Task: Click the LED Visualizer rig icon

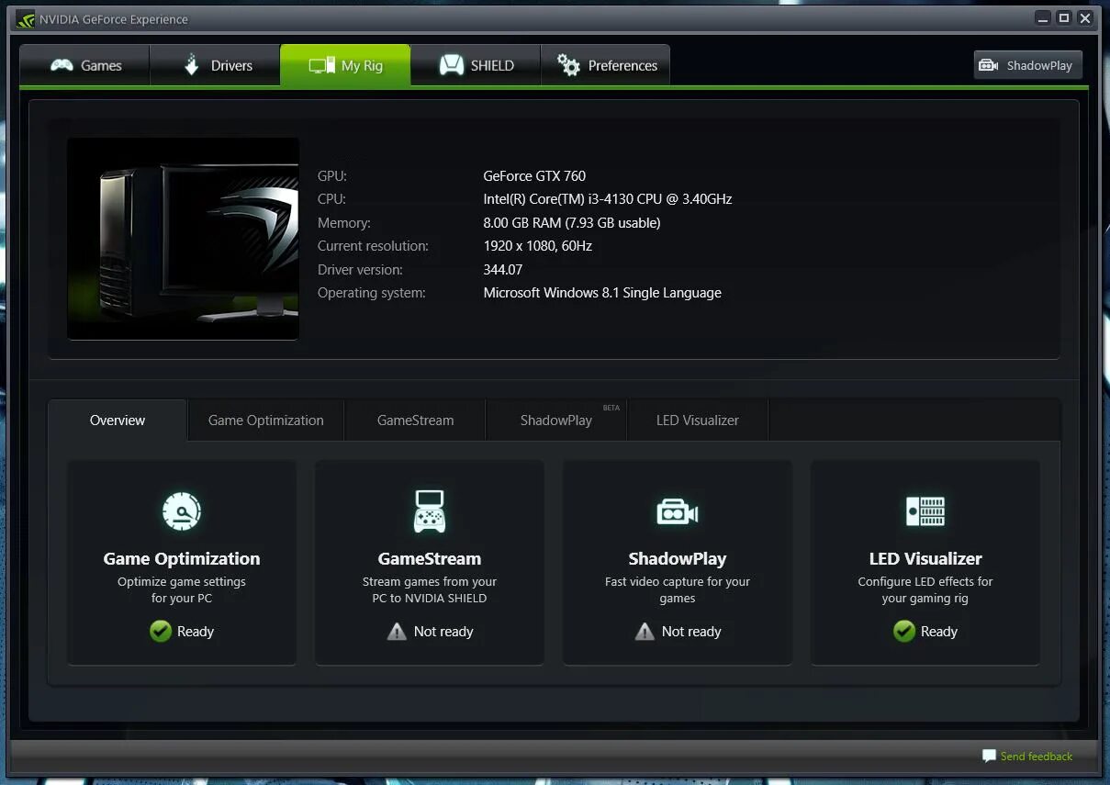Action: [925, 511]
